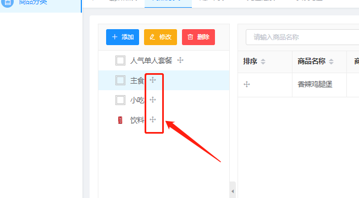
Task: Click the 排序 column header text
Action: click(x=250, y=62)
